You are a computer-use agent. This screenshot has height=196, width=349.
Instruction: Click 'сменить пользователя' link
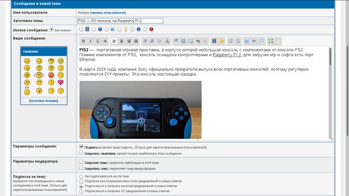click(x=108, y=13)
